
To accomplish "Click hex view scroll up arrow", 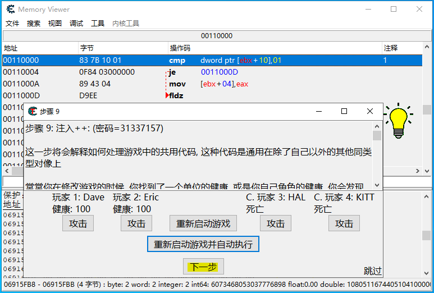I will (427, 196).
